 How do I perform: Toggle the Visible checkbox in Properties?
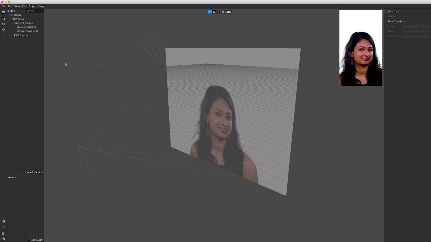click(x=404, y=16)
